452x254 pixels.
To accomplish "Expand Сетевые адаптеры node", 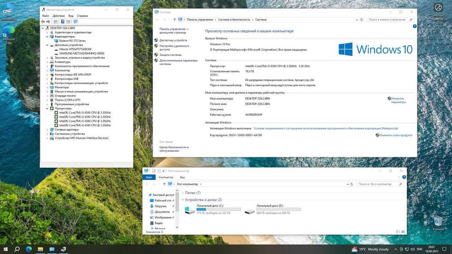I will 47,130.
